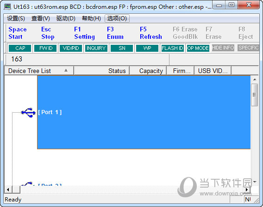The image size is (263, 207).
Task: Click the FW ID info button
Action: tap(45, 48)
